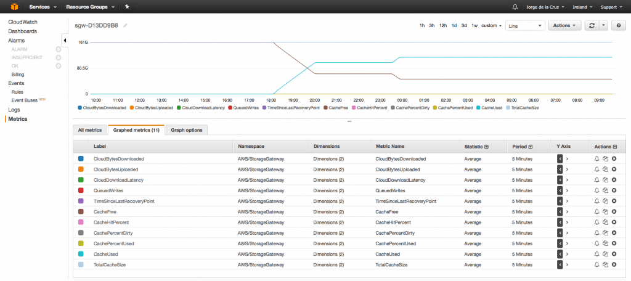The image size is (631, 281).
Task: Open the Line graph type combo box
Action: 525,25
